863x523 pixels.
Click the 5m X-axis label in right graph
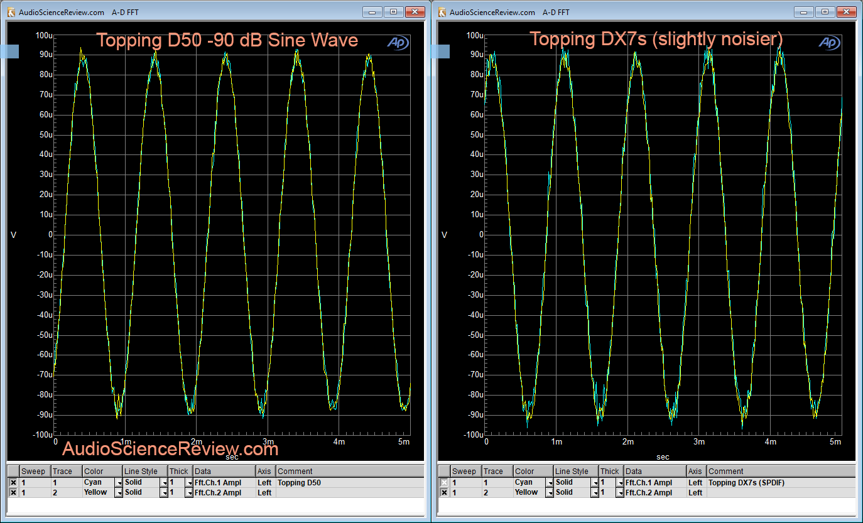(835, 442)
